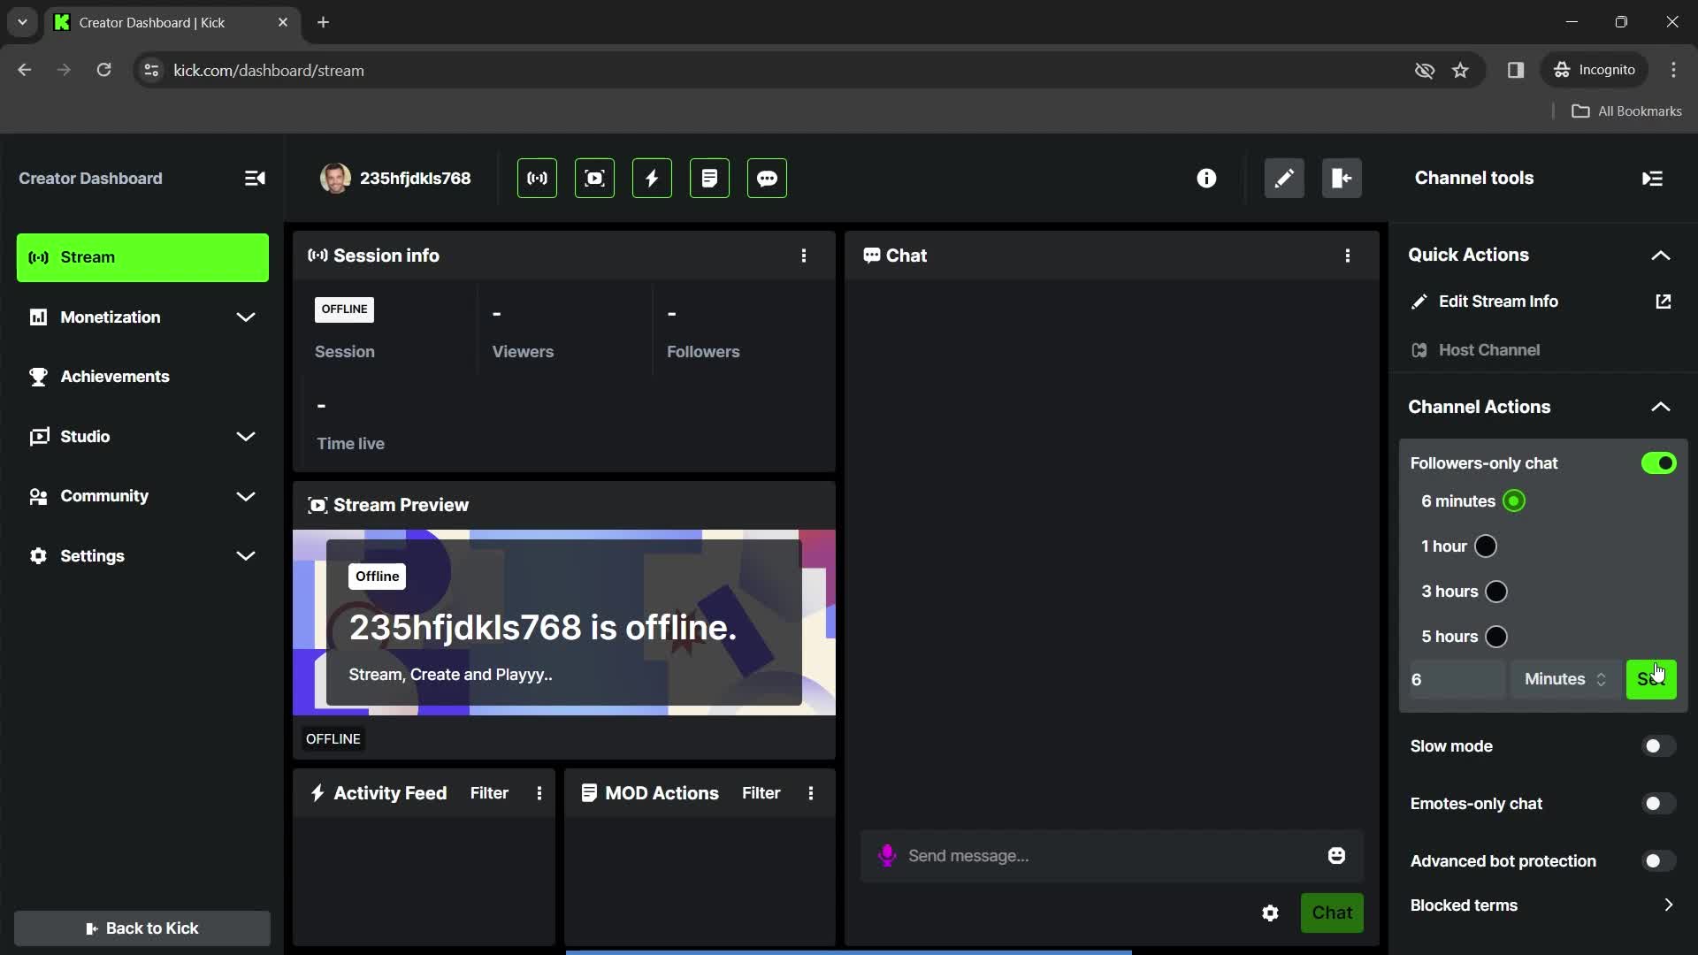Viewport: 1698px width, 955px height.
Task: Click Edit Stream Info quick action
Action: coord(1498,302)
